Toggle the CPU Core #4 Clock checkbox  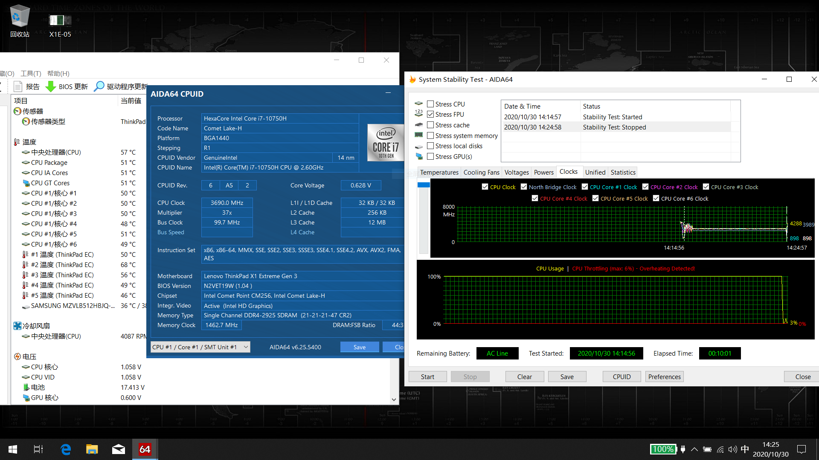pyautogui.click(x=535, y=198)
